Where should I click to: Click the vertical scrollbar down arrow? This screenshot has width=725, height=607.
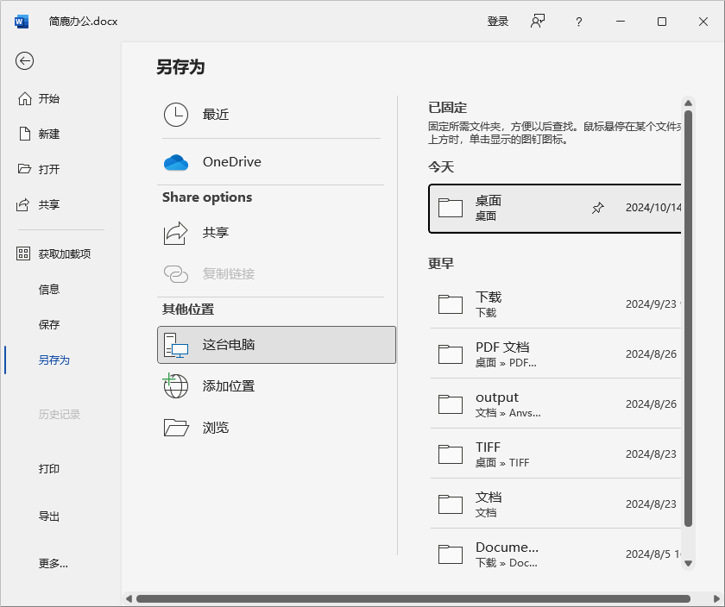coord(689,564)
